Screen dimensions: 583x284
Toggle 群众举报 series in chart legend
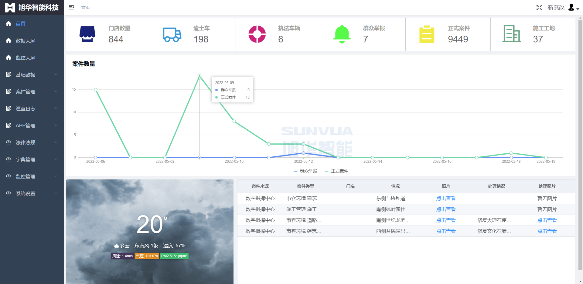point(305,171)
